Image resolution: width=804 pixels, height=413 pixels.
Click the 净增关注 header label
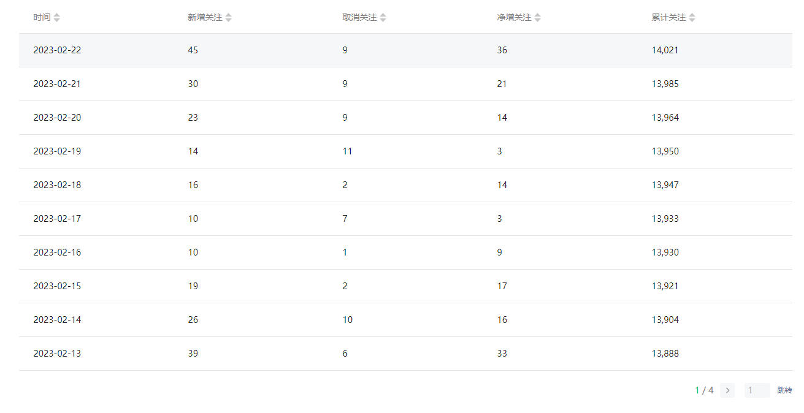coord(514,18)
